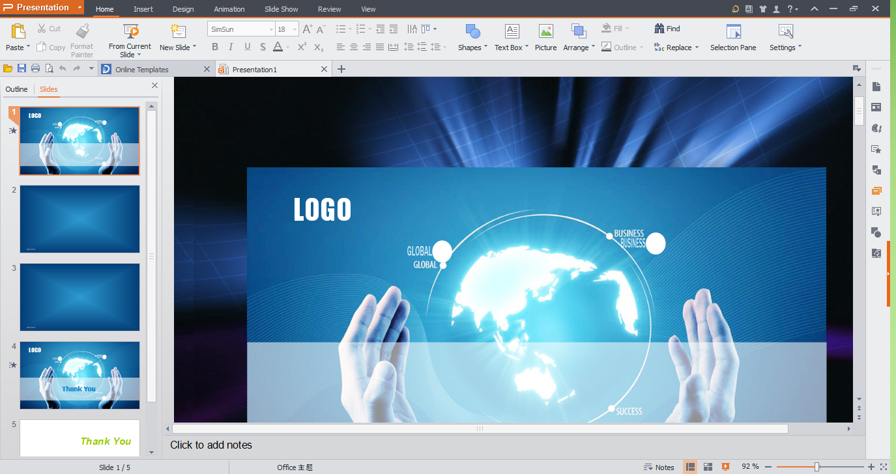This screenshot has height=474, width=896.
Task: Increase font size with the A+ icon
Action: pos(308,29)
